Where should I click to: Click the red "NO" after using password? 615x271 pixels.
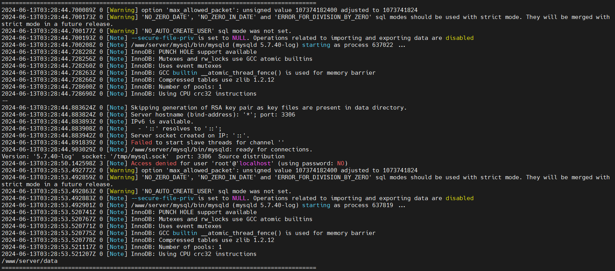tap(340, 163)
